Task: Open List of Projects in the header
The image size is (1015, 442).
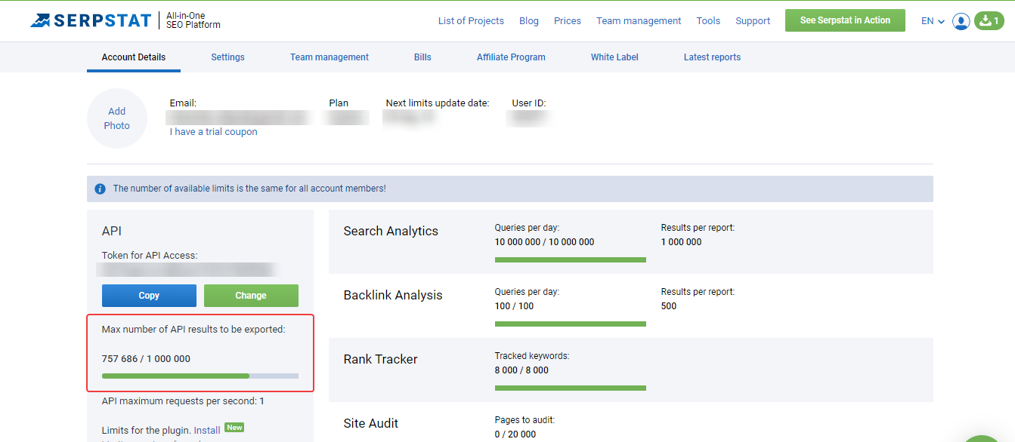Action: tap(471, 21)
